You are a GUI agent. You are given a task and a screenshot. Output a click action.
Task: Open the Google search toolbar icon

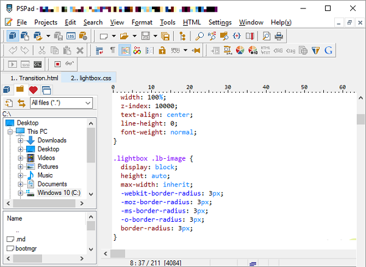pyautogui.click(x=328, y=50)
